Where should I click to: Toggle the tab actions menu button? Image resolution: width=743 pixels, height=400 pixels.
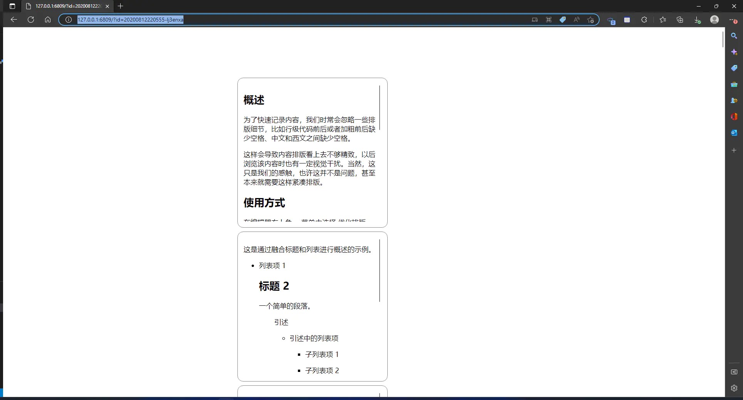pyautogui.click(x=12, y=6)
